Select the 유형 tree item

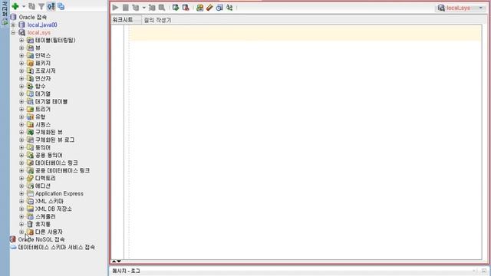click(41, 117)
